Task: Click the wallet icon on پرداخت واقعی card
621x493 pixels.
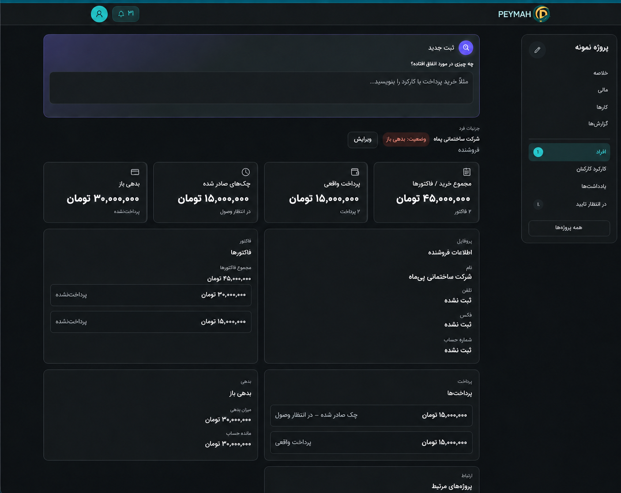Action: pos(355,172)
